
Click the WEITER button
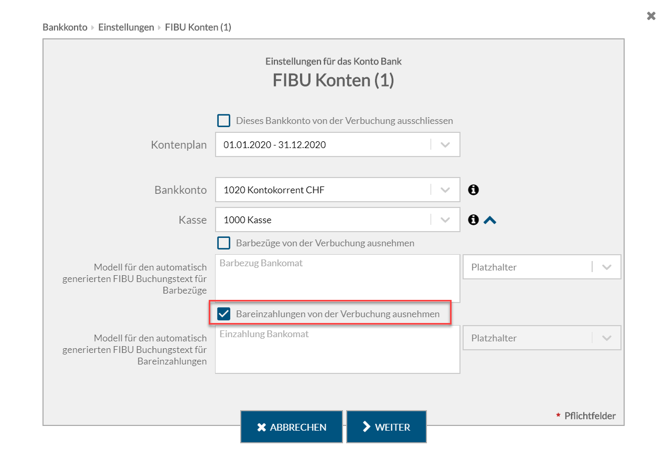[386, 427]
